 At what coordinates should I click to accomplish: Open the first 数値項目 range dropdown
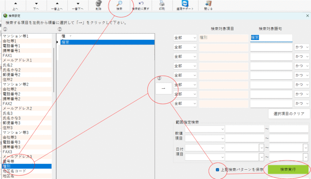[204, 129]
